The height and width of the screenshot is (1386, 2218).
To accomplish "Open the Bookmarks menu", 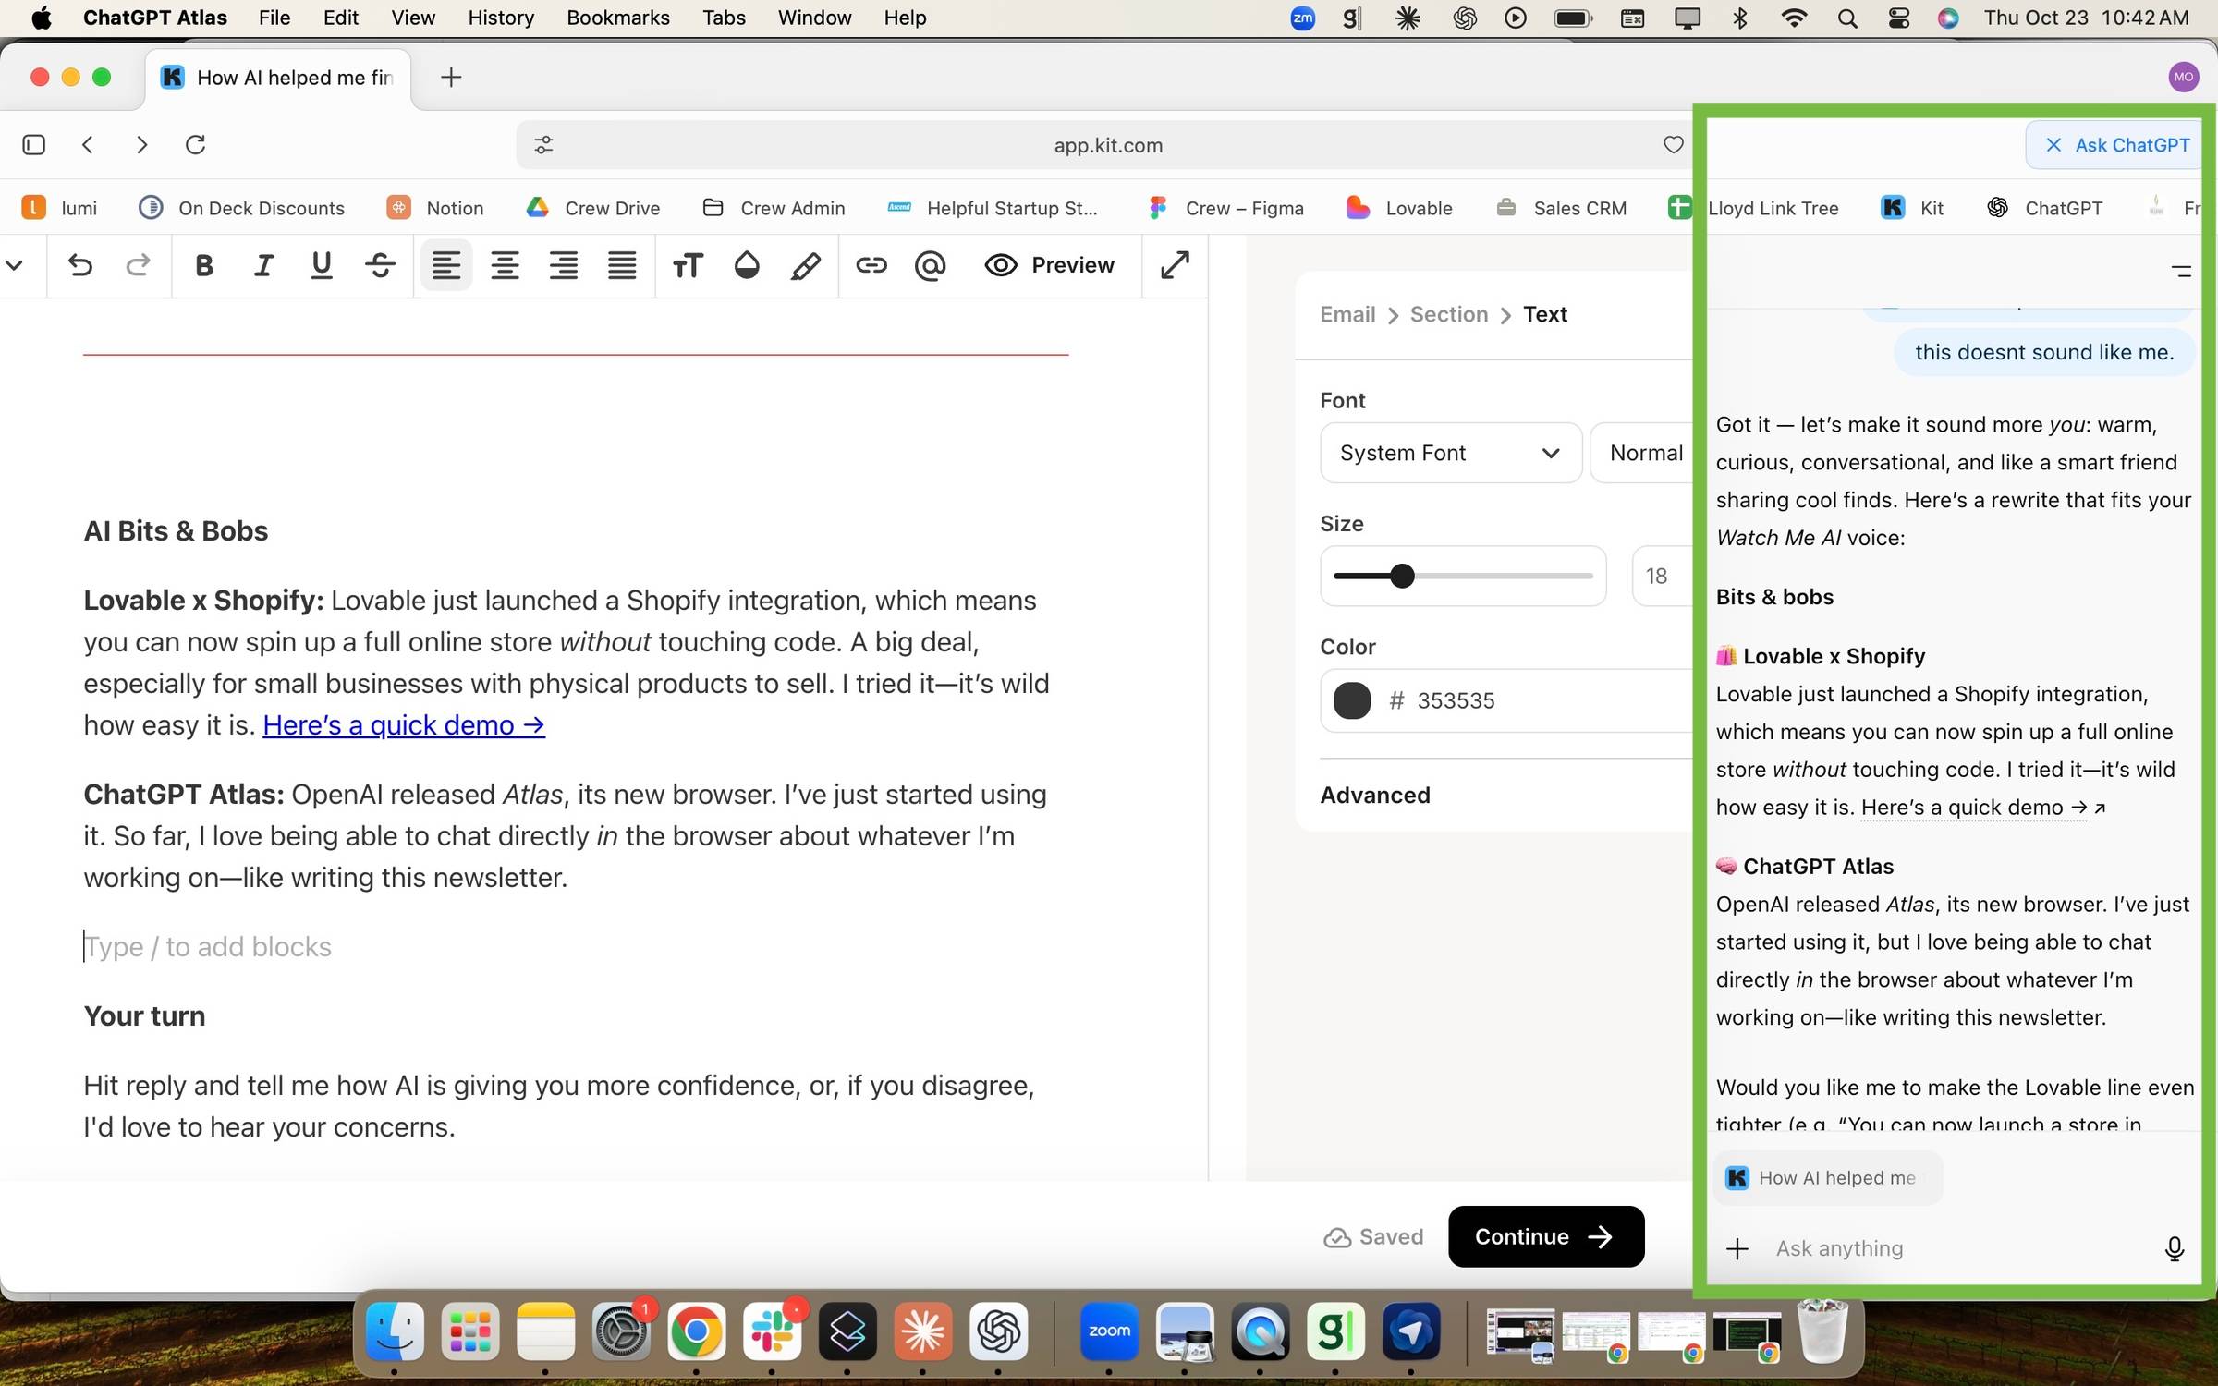I will tap(617, 18).
